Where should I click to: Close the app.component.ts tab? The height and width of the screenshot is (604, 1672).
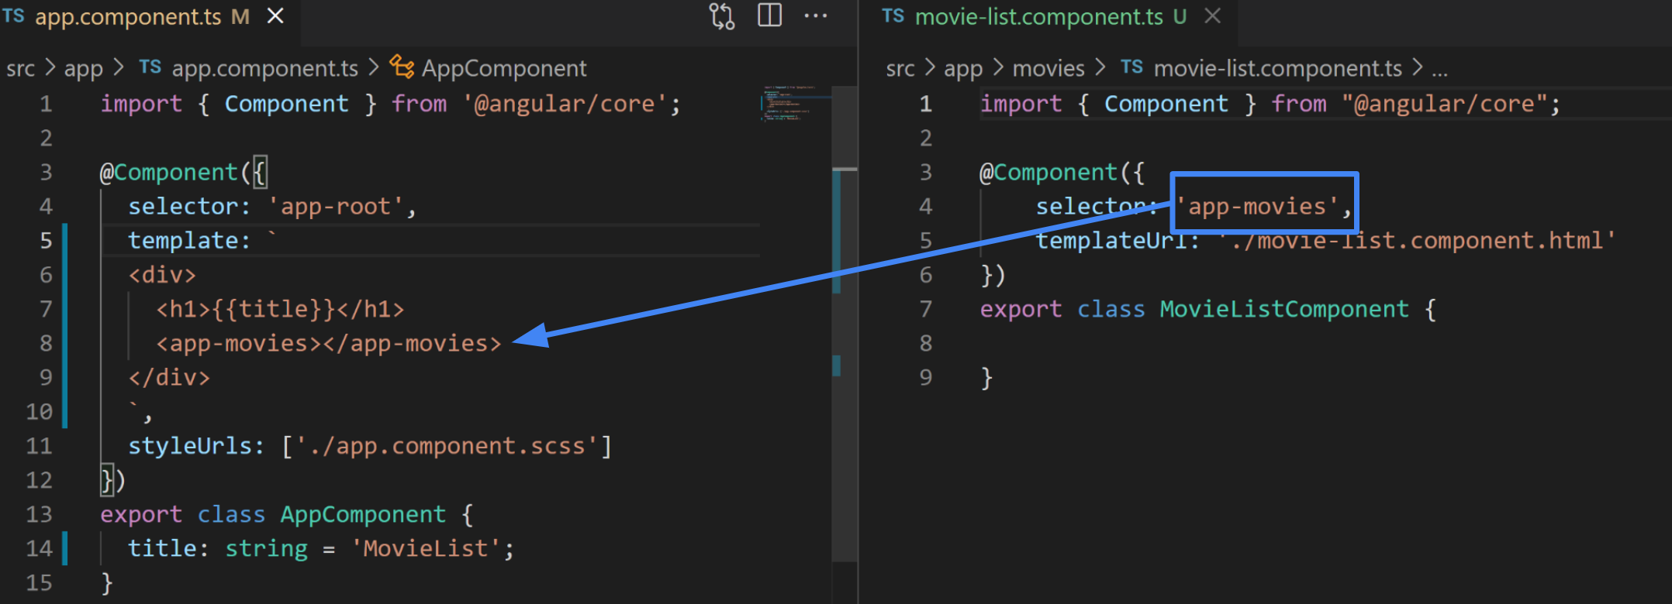coord(275,16)
